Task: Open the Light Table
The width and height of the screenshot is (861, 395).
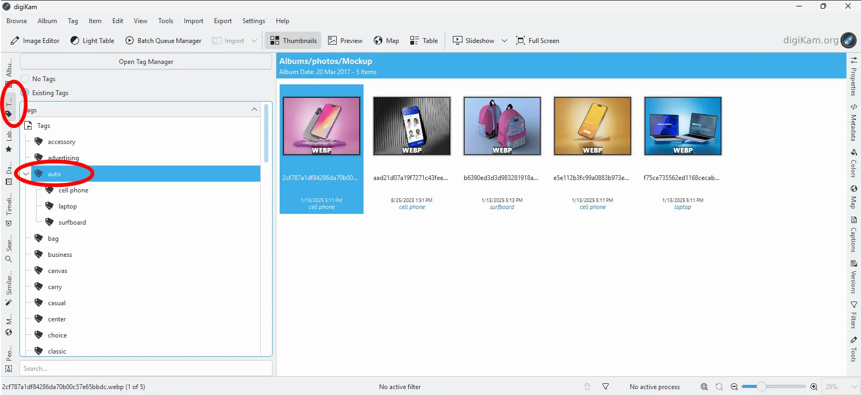Action: tap(92, 41)
